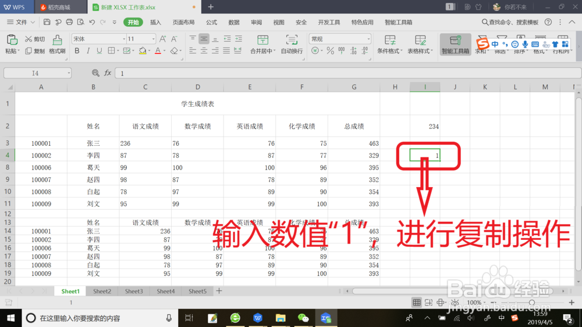Increase indent icon in alignment group
582x327 pixels.
(239, 39)
